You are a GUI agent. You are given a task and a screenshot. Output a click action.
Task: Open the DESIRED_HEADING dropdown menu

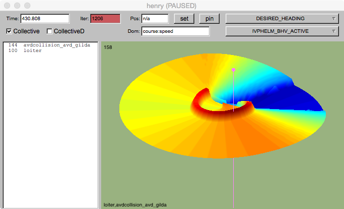tap(281, 19)
